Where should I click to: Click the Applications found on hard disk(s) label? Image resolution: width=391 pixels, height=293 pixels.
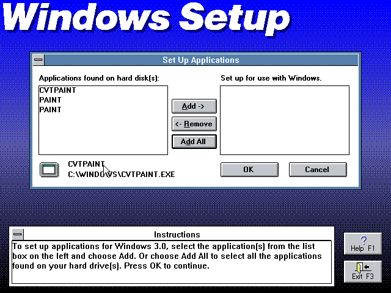point(98,79)
